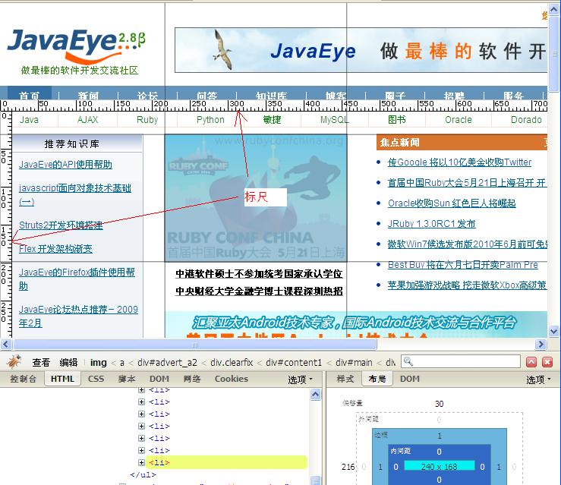Click the magnifier icon in Firebug search box
561x485 pixels.
pyautogui.click(x=408, y=361)
